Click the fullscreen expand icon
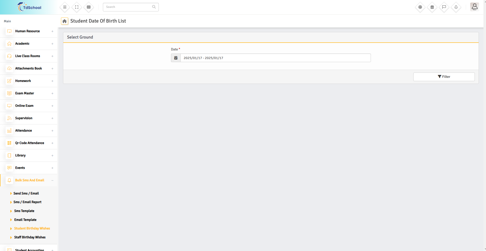 coord(77,7)
